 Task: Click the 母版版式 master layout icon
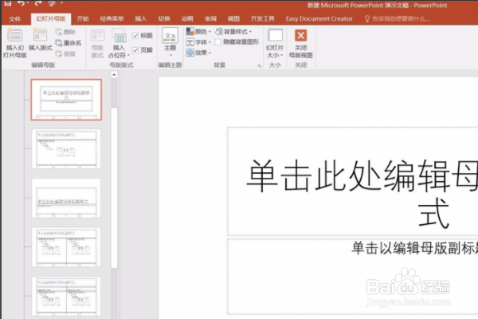click(x=97, y=43)
